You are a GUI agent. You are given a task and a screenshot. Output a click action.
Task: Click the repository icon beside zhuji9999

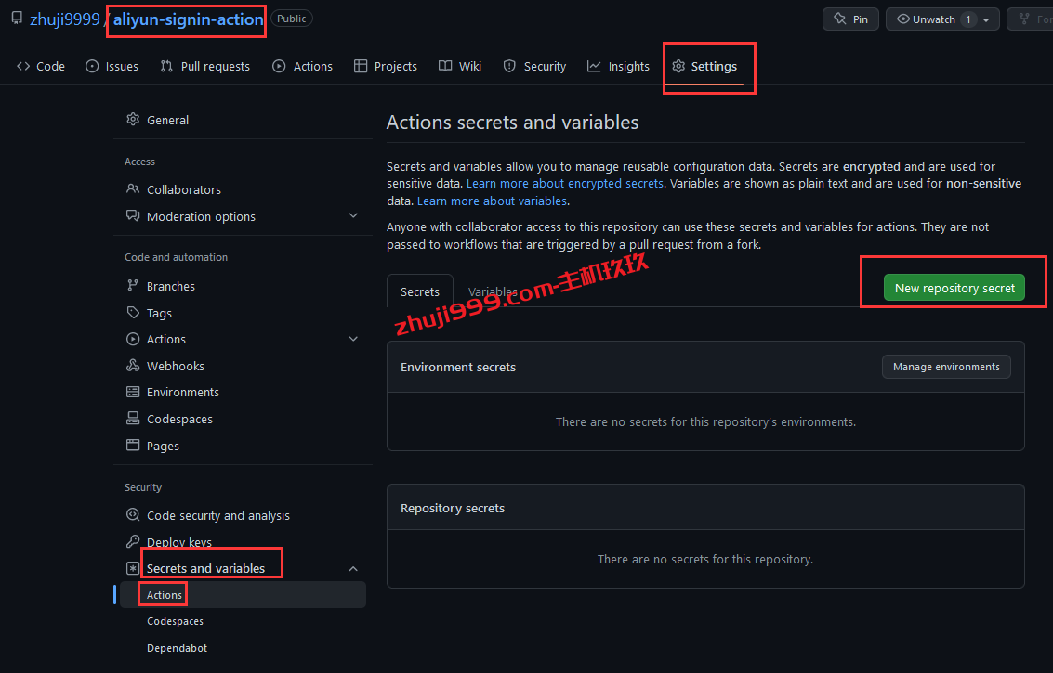pyautogui.click(x=17, y=19)
